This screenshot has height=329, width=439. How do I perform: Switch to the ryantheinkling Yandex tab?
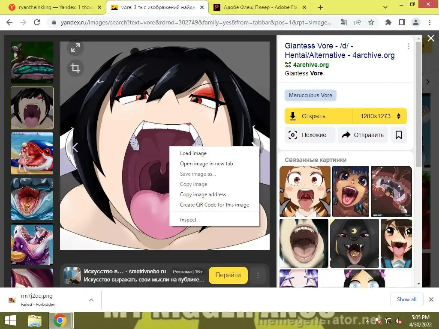pos(55,7)
